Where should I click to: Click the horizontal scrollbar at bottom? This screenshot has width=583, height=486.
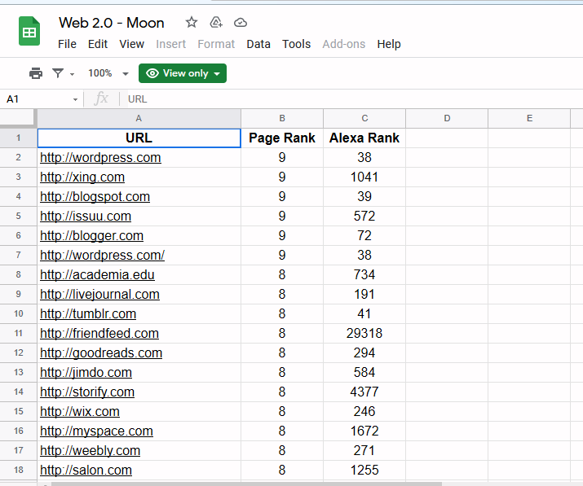tap(246, 484)
